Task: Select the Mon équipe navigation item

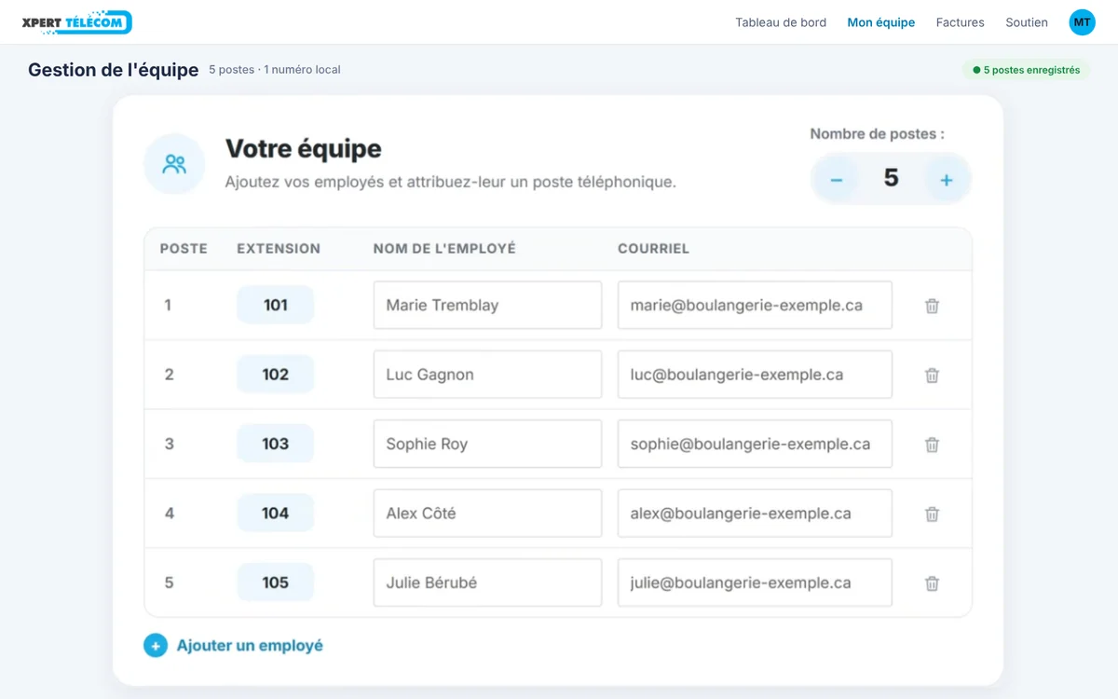Action: (x=881, y=22)
